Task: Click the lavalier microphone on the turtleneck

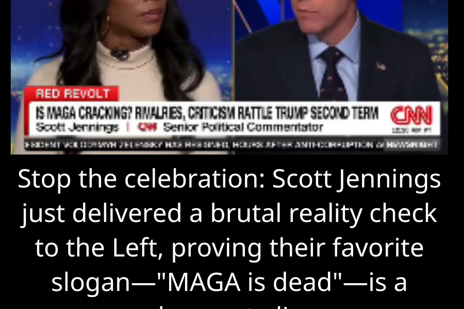Action: [120, 54]
